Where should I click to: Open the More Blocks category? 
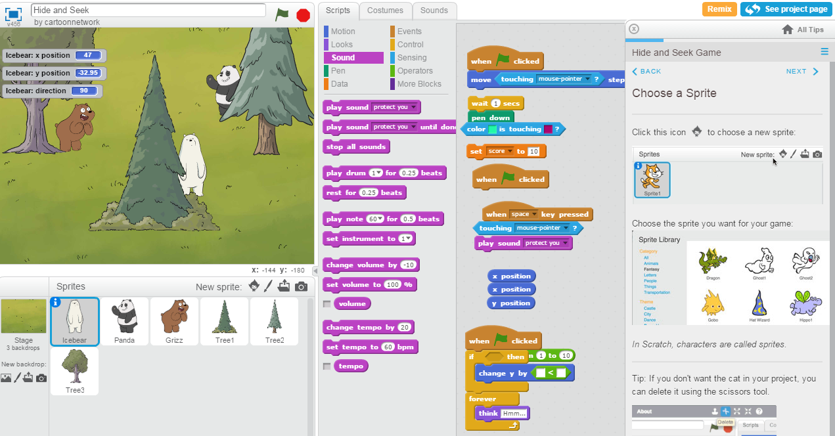point(419,84)
